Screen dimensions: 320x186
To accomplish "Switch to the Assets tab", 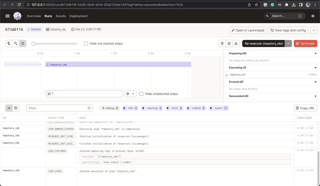I will [61, 16].
